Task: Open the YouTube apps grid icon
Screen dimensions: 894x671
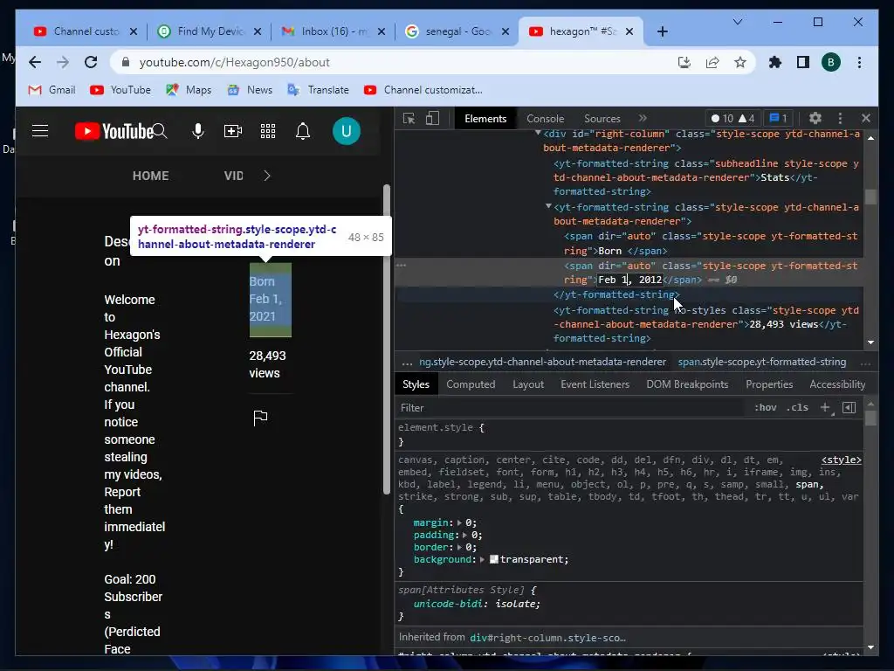Action: coord(268,131)
